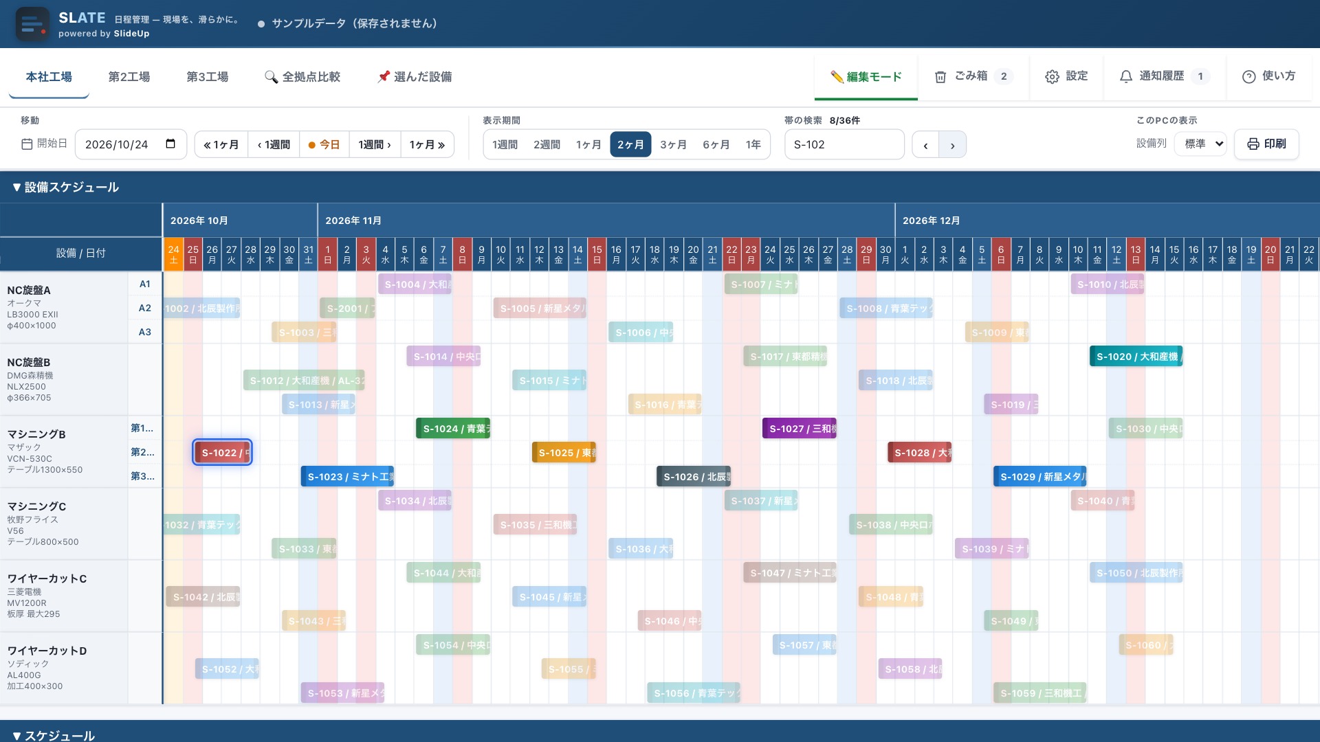Open 全拠点比較 tab

302,77
